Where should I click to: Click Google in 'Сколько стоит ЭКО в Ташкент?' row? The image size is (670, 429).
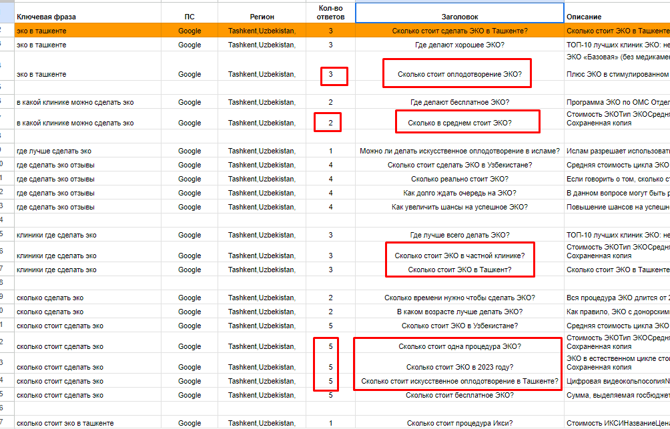[x=190, y=269]
